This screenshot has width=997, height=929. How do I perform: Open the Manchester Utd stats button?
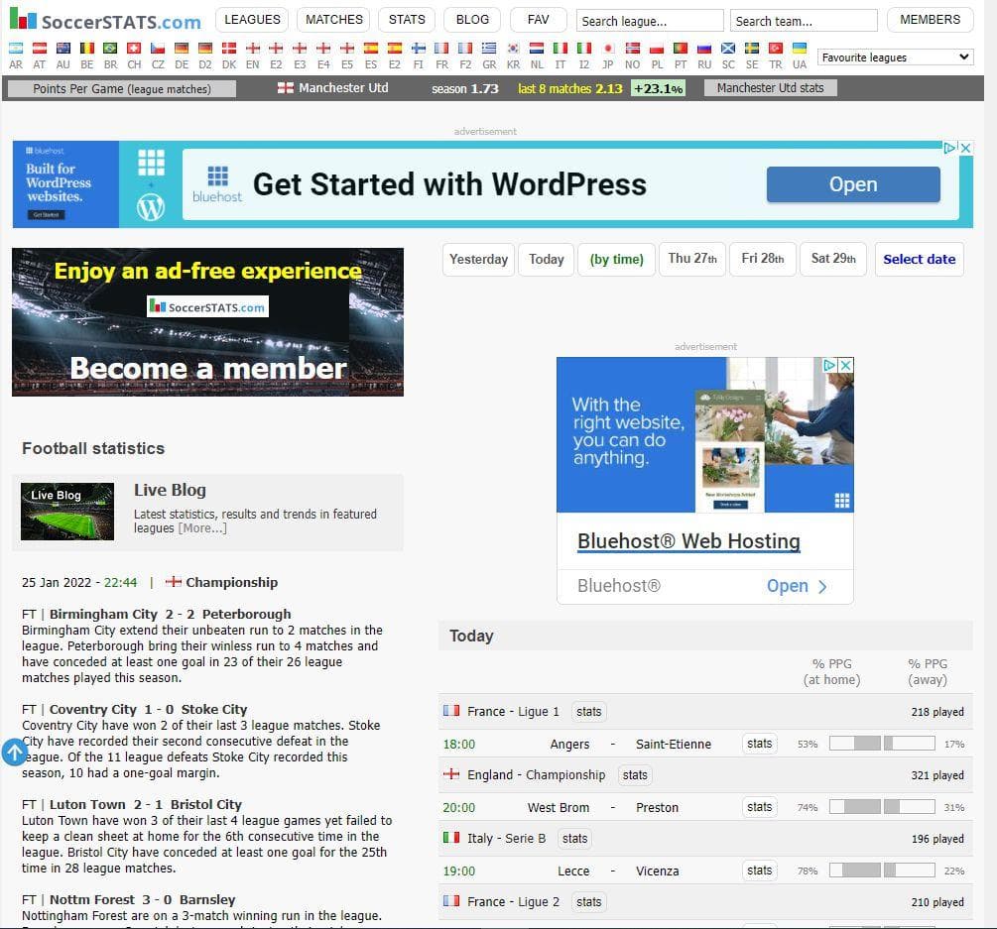click(x=770, y=88)
